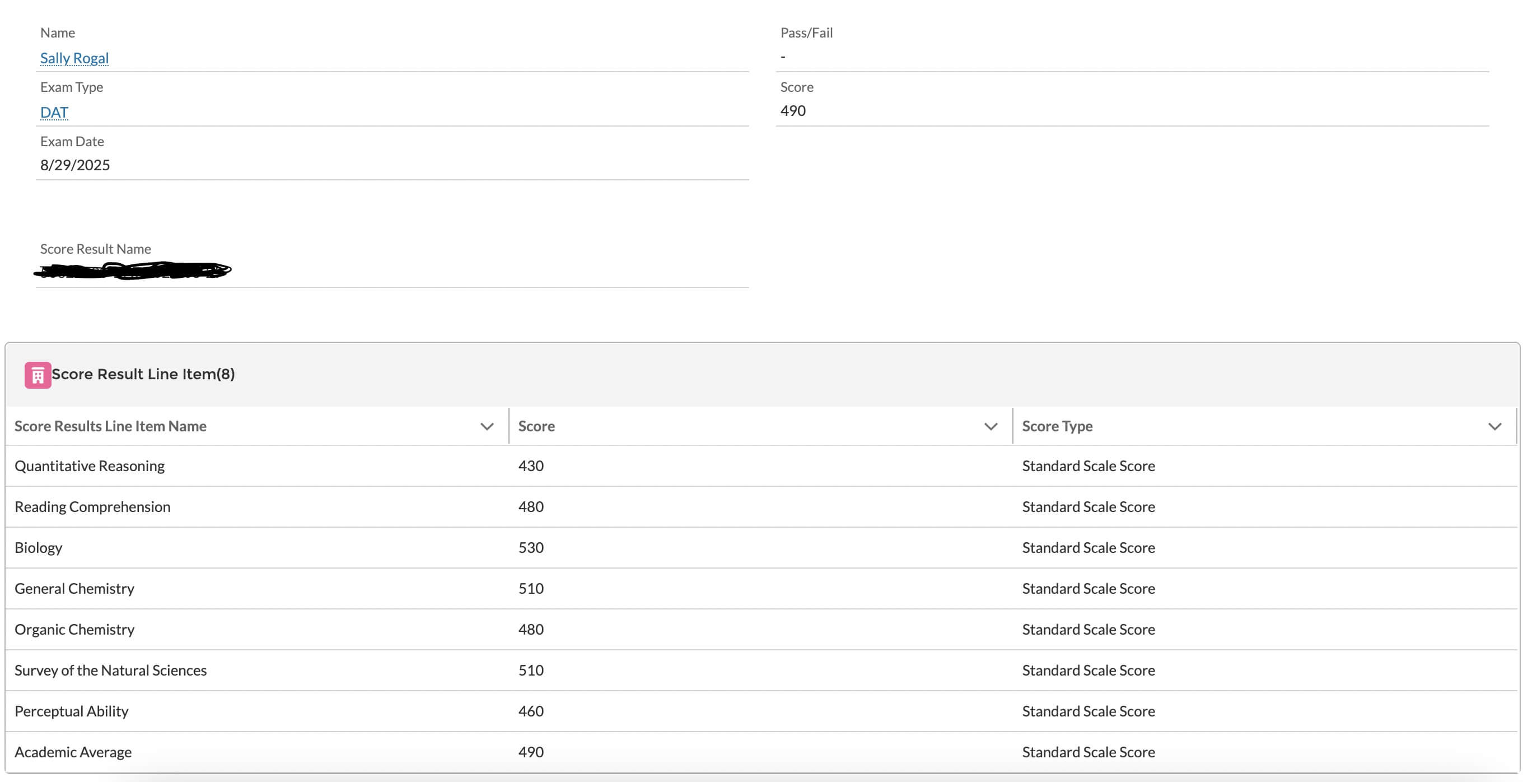
Task: Sort by Score Results Line Item Name header
Action: click(110, 426)
